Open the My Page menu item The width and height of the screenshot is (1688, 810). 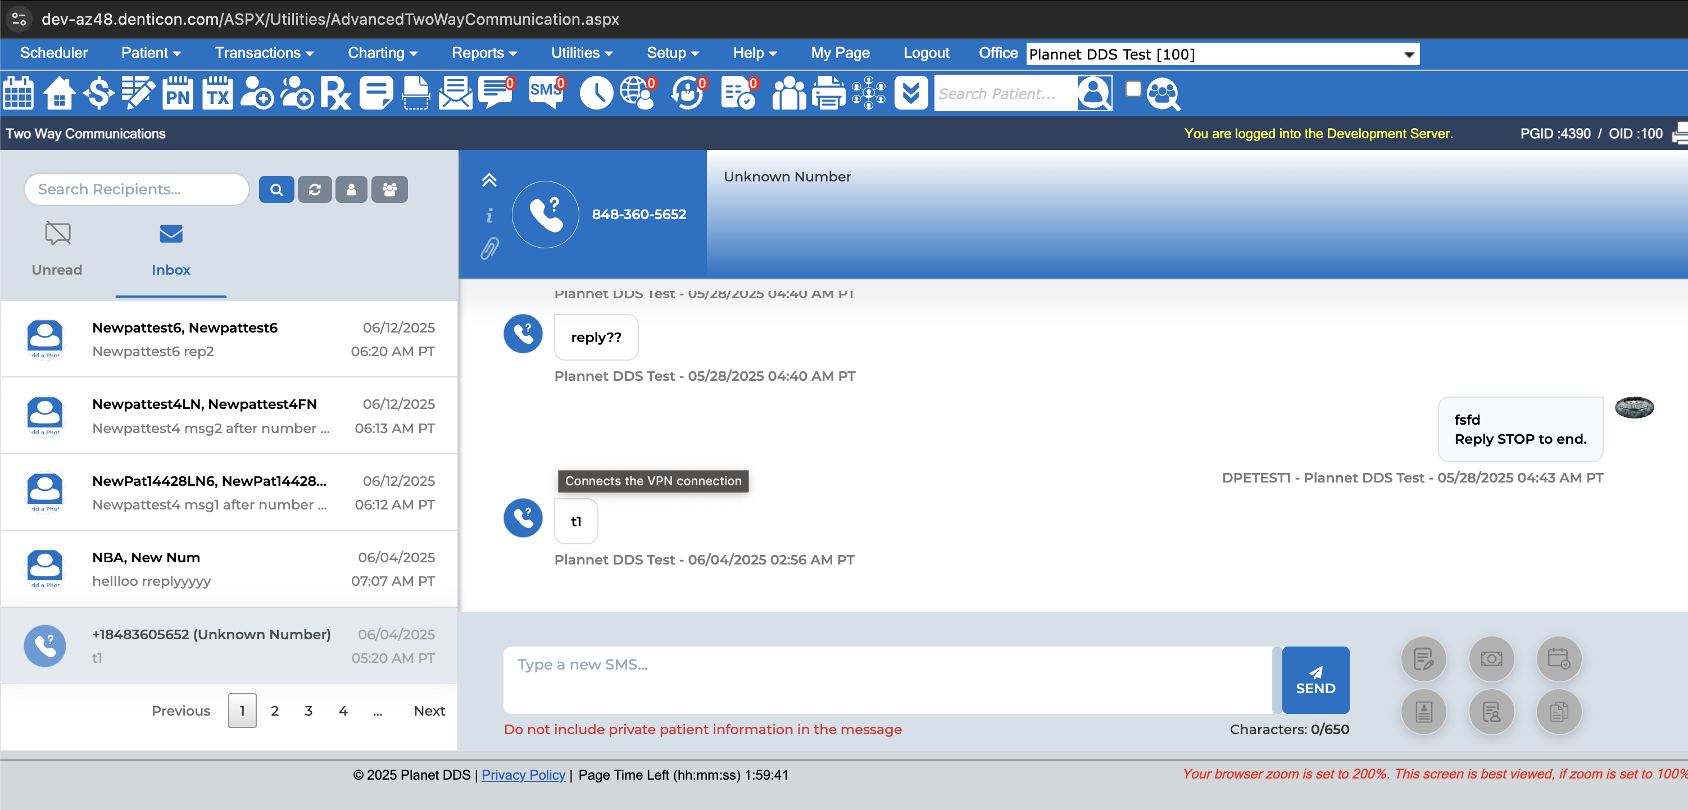tap(840, 53)
